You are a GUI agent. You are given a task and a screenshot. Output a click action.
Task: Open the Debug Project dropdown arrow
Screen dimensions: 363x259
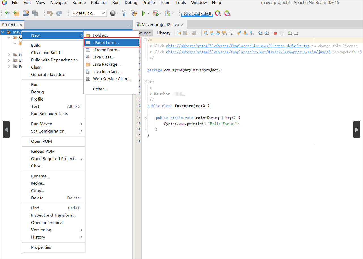[161, 13]
